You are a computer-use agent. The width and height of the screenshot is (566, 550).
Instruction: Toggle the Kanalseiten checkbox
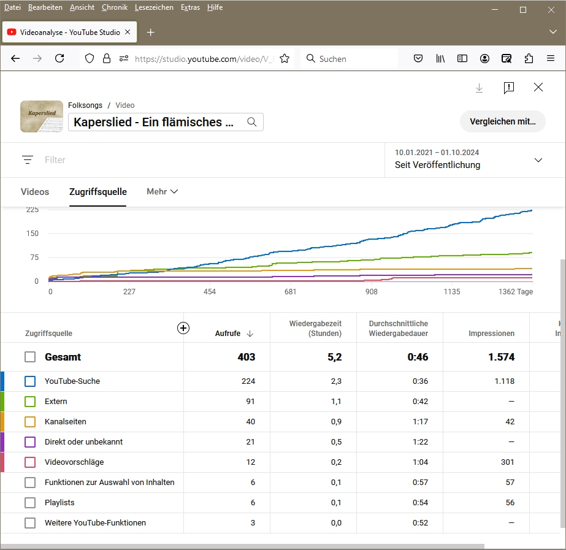(x=30, y=421)
